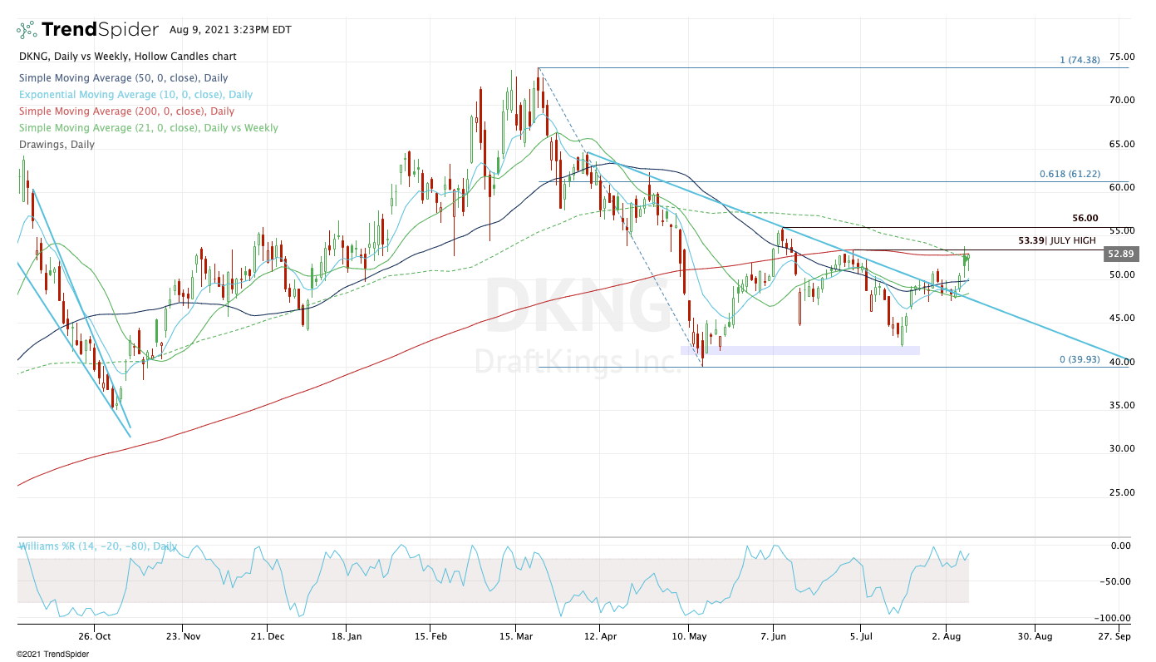Click the '7. Jun' date axis label
Viewport: 1156px width, 662px height.
pos(773,636)
